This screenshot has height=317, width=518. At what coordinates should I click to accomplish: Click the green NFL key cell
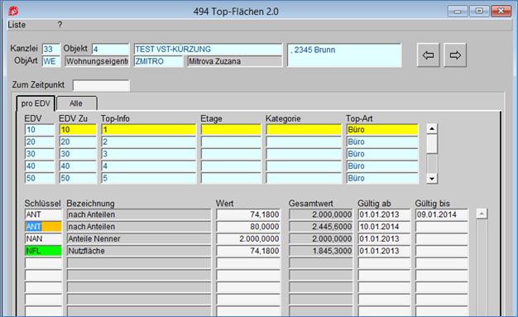43,251
